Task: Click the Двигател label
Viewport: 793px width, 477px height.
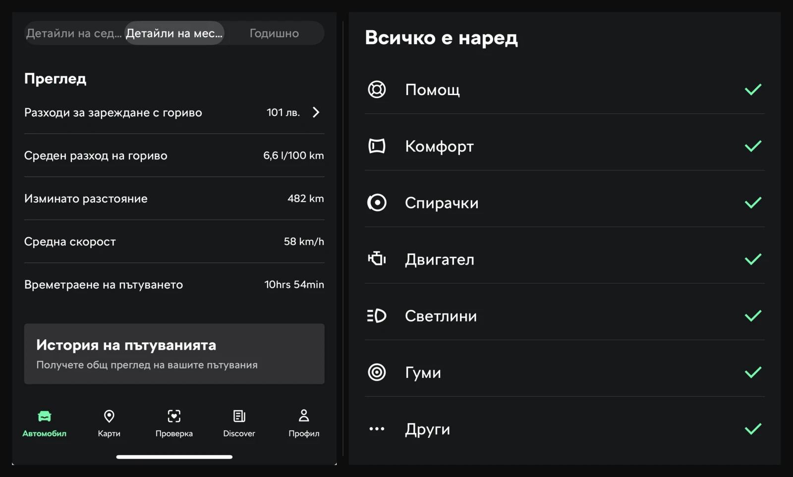Action: coord(440,260)
